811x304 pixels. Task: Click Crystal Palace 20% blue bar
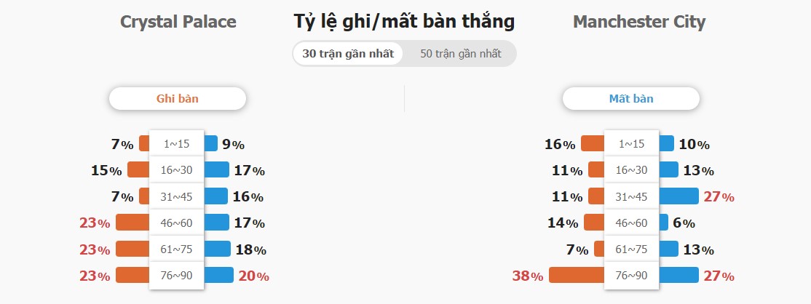(219, 275)
